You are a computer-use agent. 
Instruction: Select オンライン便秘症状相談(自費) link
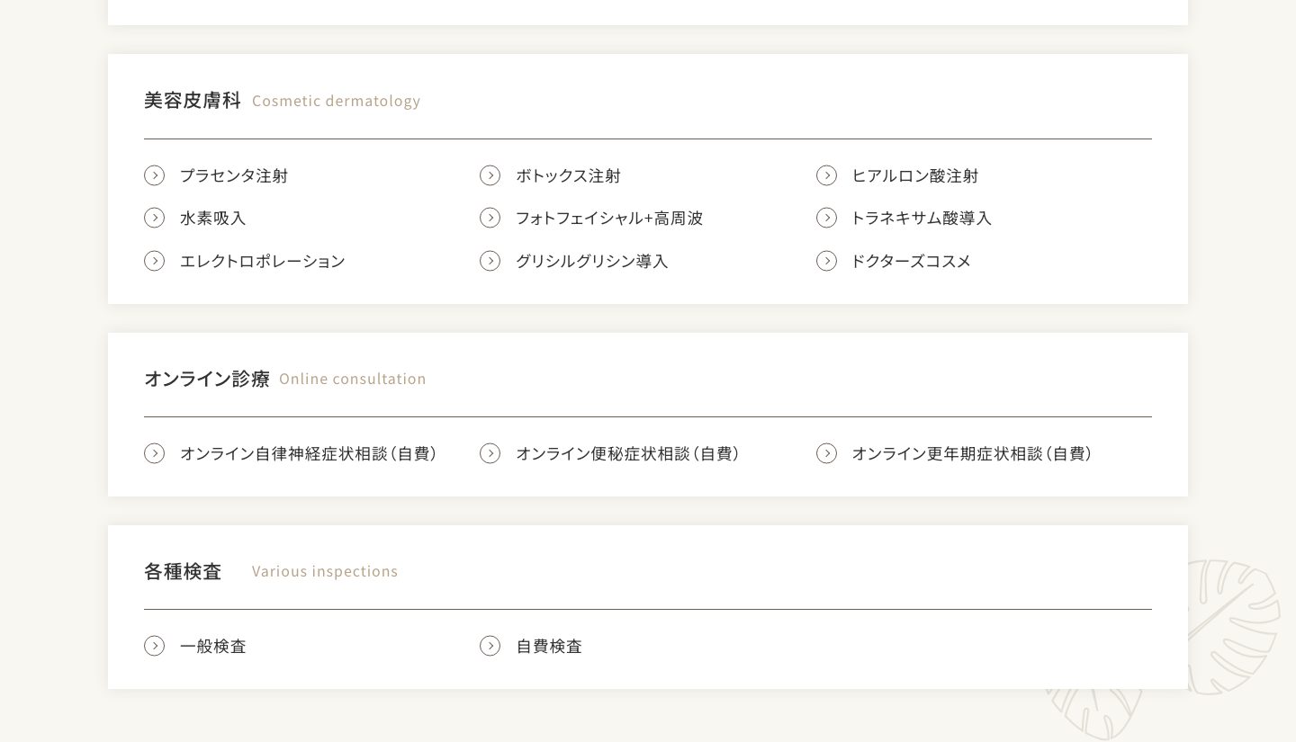[628, 453]
